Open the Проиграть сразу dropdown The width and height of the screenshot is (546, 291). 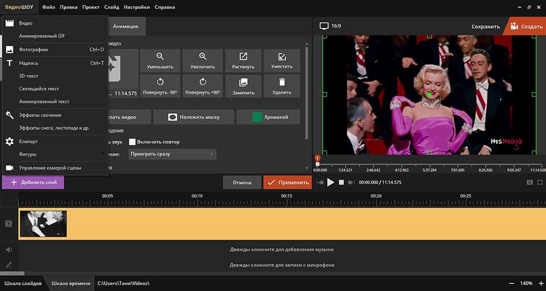coord(172,154)
